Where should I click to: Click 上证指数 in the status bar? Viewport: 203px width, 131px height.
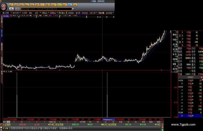pyautogui.click(x=7, y=125)
